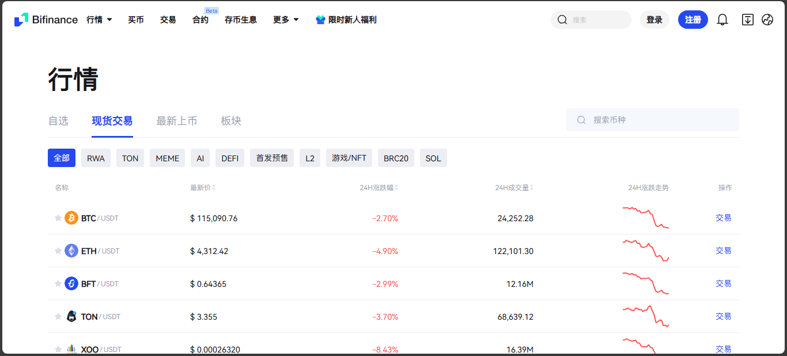The image size is (787, 356).
Task: Open the language globe icon
Action: click(x=767, y=20)
